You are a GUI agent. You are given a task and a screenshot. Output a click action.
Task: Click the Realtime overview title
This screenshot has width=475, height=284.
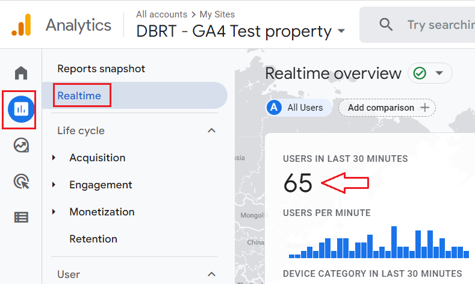pyautogui.click(x=334, y=73)
